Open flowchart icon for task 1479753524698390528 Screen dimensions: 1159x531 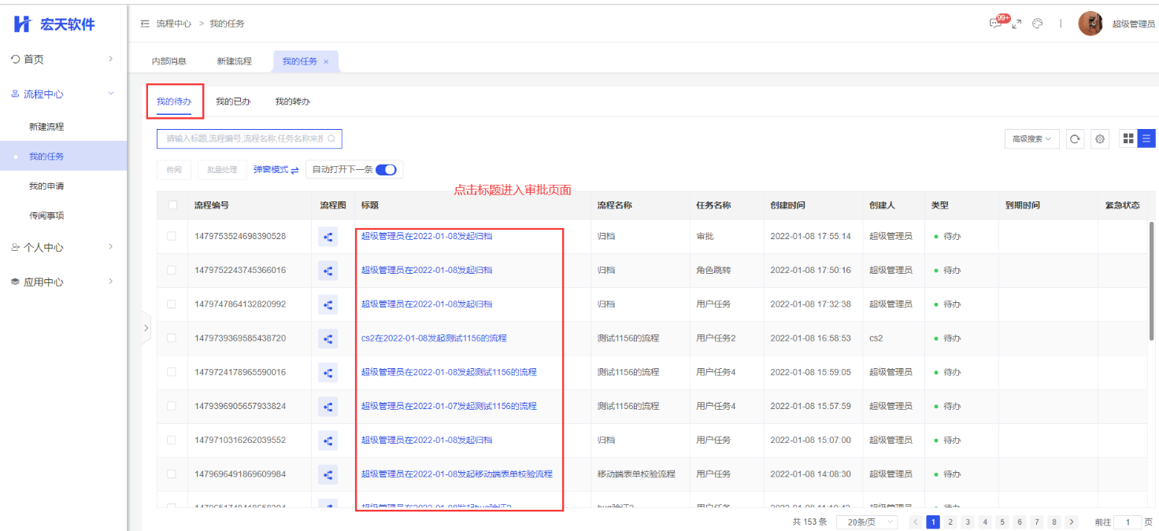[328, 236]
